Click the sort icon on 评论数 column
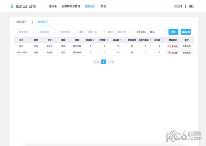The image size is (206, 146). coord(121,40)
